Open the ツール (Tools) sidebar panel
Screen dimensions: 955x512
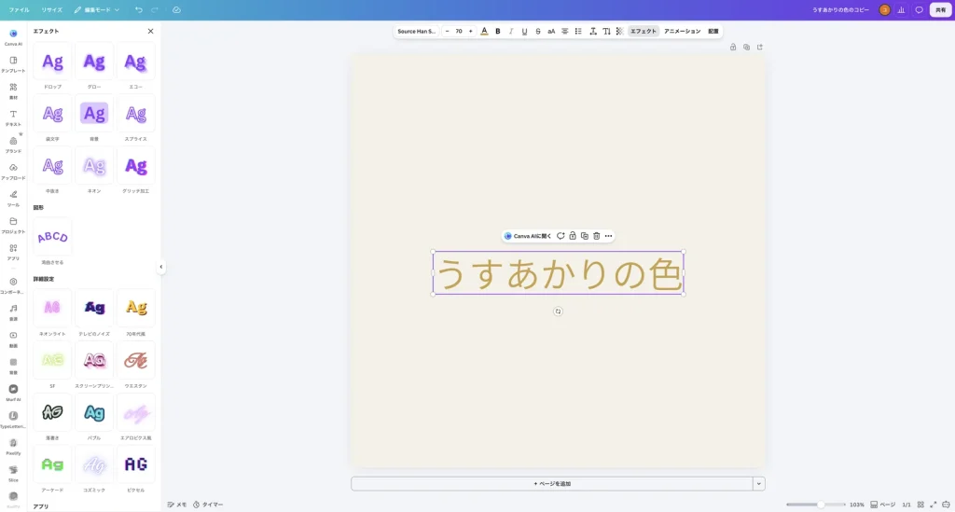13,198
